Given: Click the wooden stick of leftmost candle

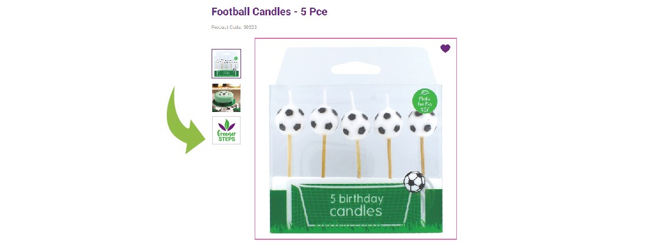Looking at the screenshot, I should pos(289,155).
